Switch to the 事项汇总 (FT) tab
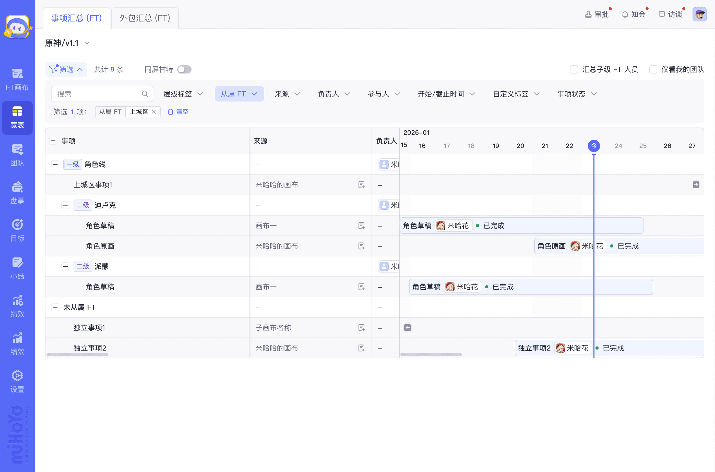The image size is (715, 472). pos(77,18)
